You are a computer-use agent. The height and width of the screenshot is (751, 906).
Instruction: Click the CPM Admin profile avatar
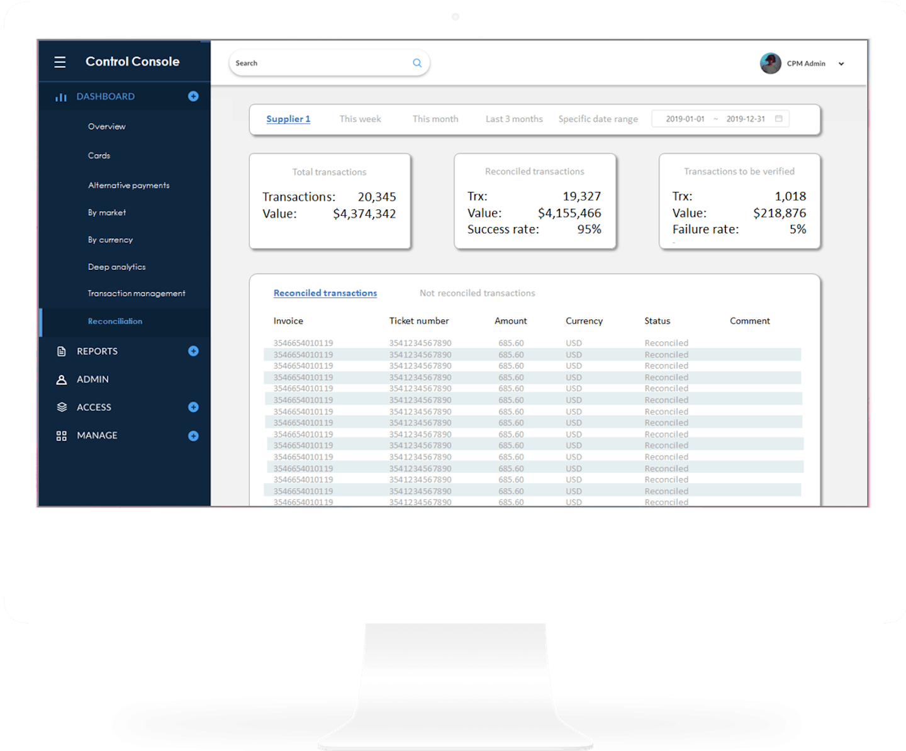tap(770, 64)
